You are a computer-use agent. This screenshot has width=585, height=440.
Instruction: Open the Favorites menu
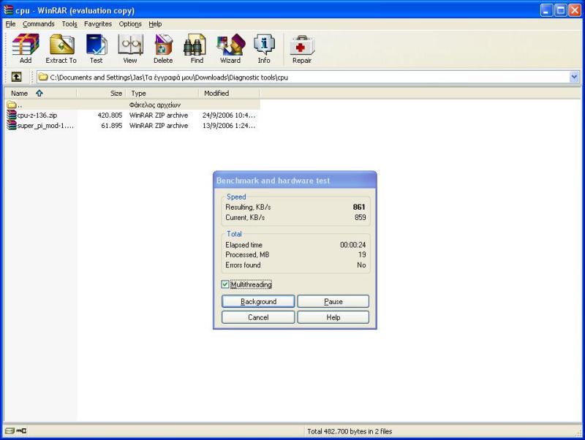[x=98, y=24]
